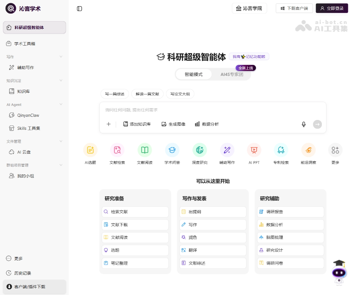The height and width of the screenshot is (295, 355).
Task: Select 科研超级智能体 in sidebar
Action: (34, 28)
